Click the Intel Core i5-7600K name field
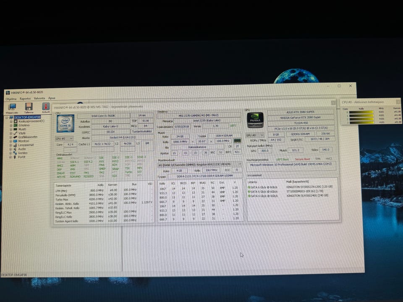 click(103, 116)
